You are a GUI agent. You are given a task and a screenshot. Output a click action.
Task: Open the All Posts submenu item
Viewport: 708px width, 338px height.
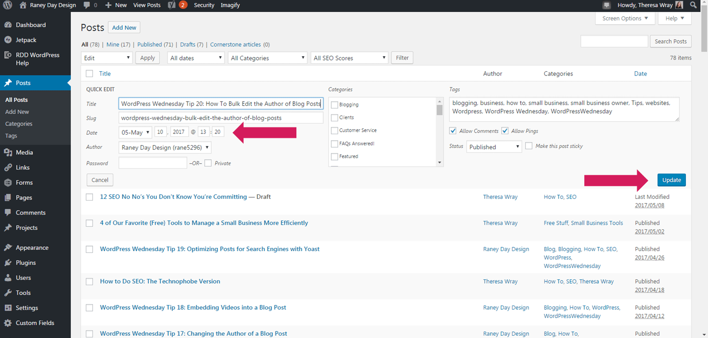pos(17,100)
